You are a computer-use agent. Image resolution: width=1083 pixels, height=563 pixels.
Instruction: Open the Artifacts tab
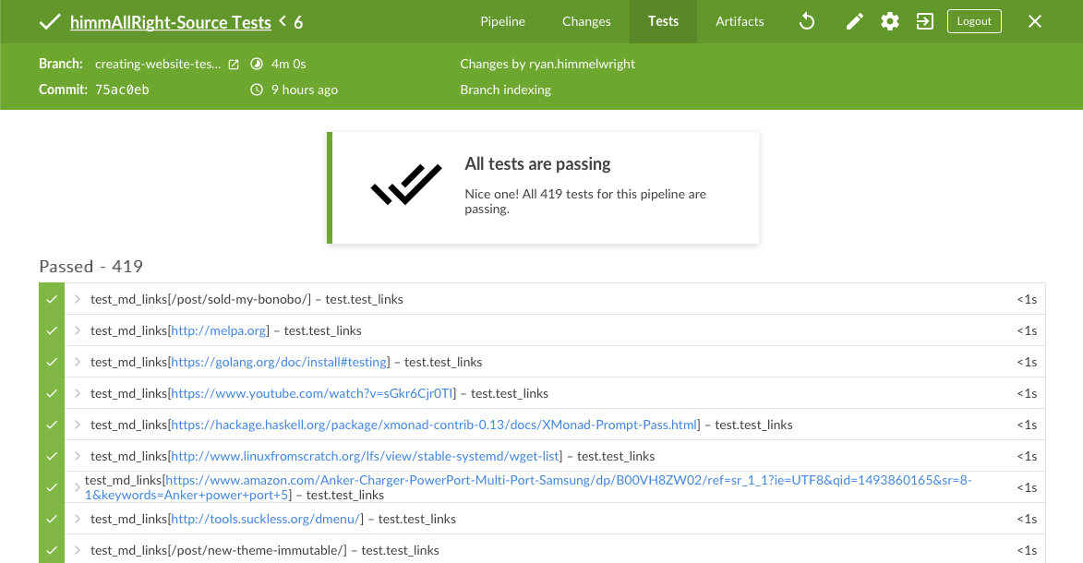pyautogui.click(x=740, y=21)
